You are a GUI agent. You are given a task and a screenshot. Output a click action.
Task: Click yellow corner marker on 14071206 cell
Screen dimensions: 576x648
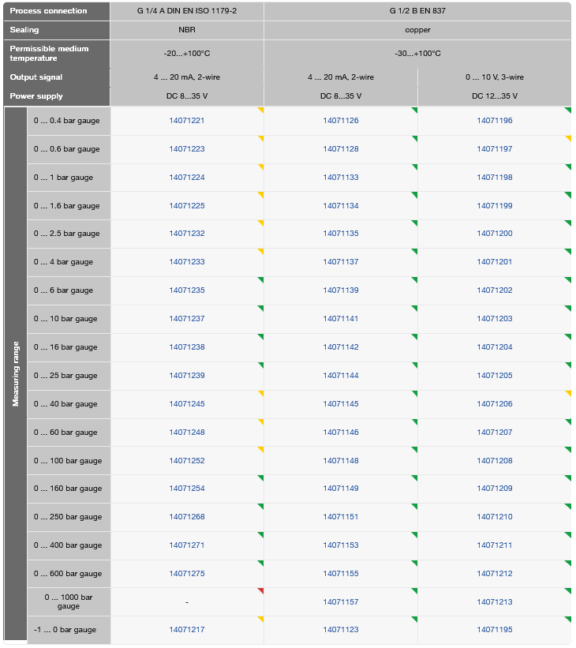[x=569, y=393]
